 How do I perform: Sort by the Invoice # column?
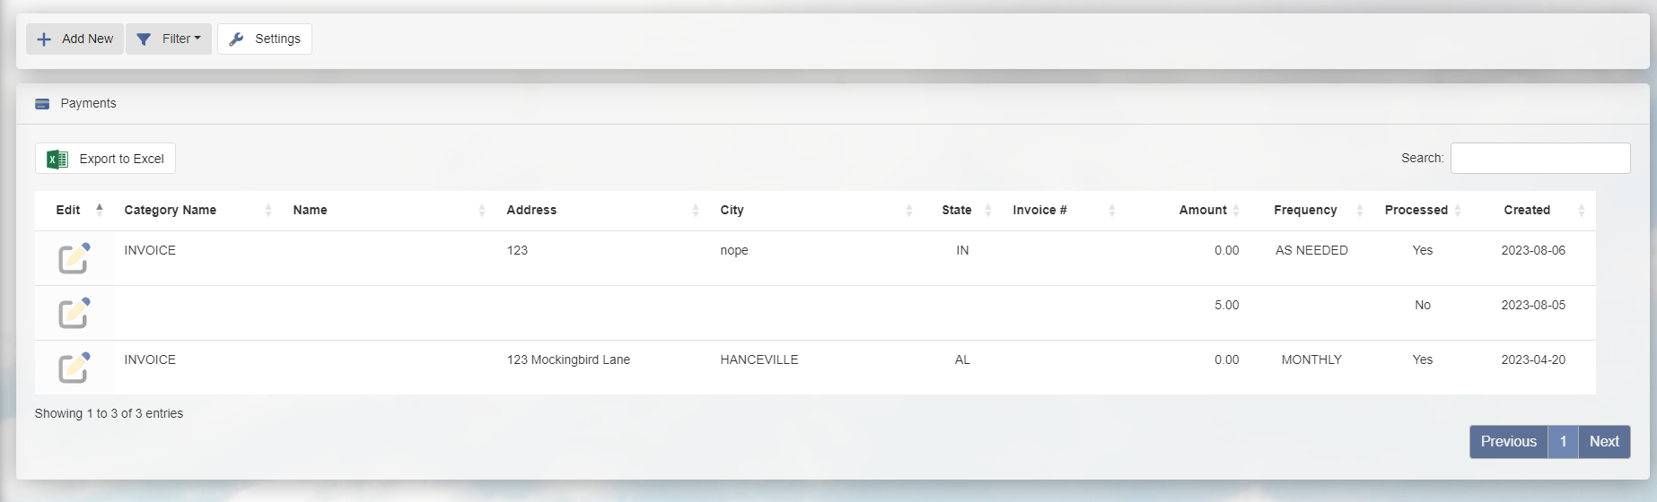[1039, 211]
